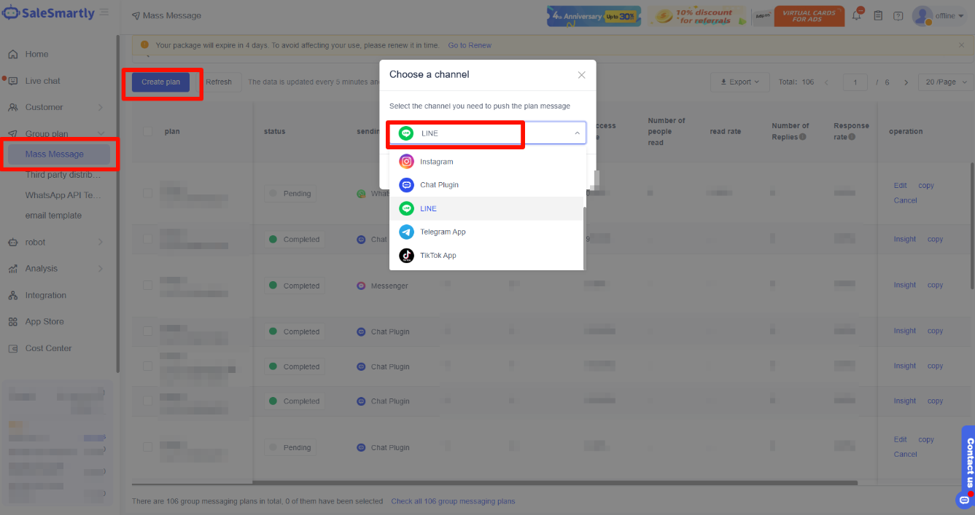
Task: Follow the Go to Renew link
Action: 469,45
